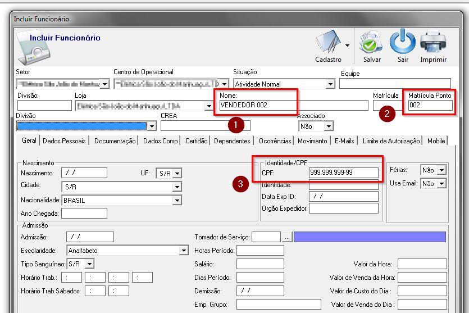Viewport: 469px width, 313px height.
Task: Click the Salário input field
Action: tap(260, 264)
